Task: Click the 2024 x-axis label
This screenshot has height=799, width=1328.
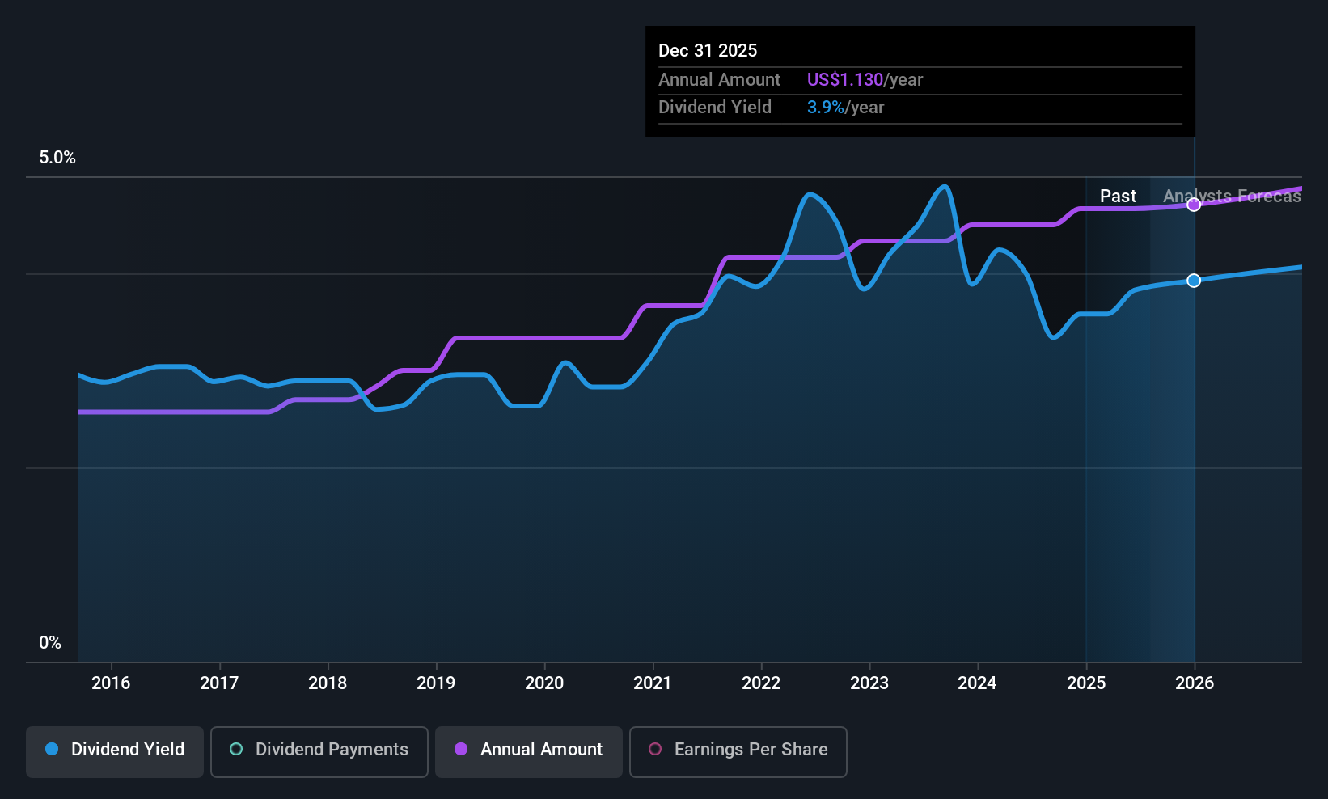Action: pos(977,683)
